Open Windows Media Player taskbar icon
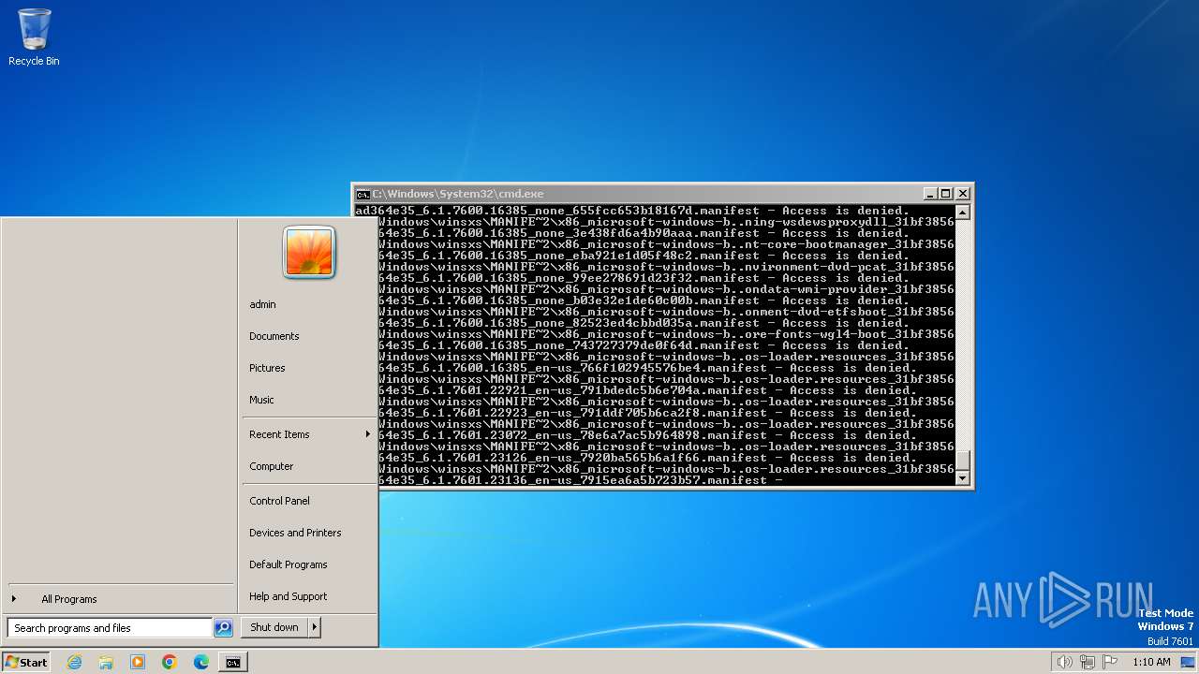 (x=138, y=662)
